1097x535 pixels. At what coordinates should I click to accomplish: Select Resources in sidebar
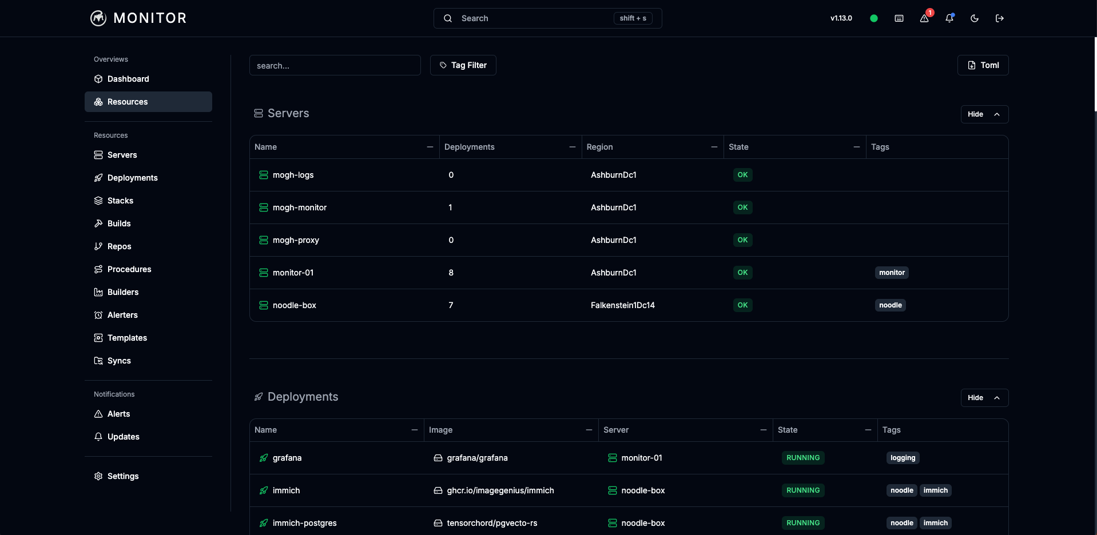148,102
